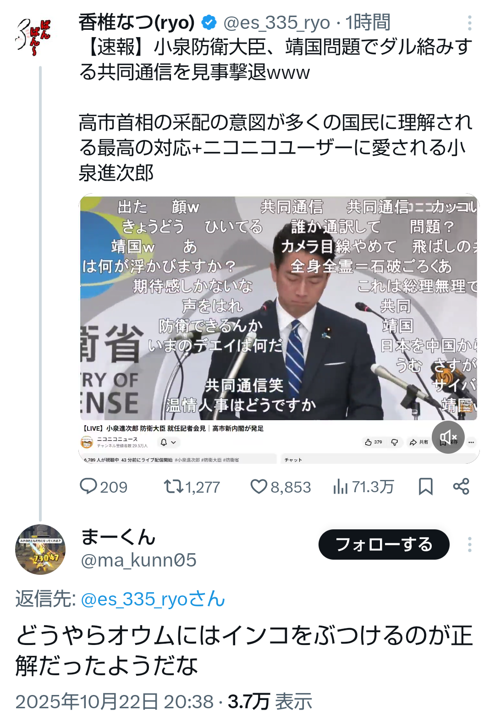Open まーくん's profile picture
Viewport: 495px width, 728px height.
click(40, 549)
